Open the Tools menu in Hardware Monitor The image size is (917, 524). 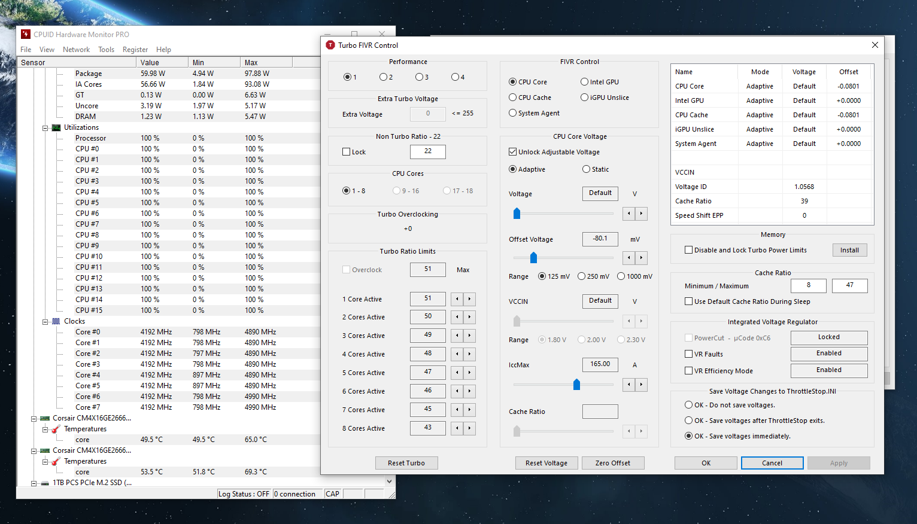click(x=106, y=50)
